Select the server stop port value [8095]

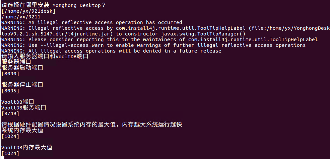tap(10, 91)
